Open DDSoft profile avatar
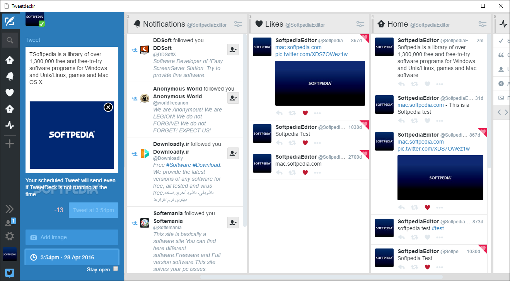510x281 pixels. coord(145,50)
